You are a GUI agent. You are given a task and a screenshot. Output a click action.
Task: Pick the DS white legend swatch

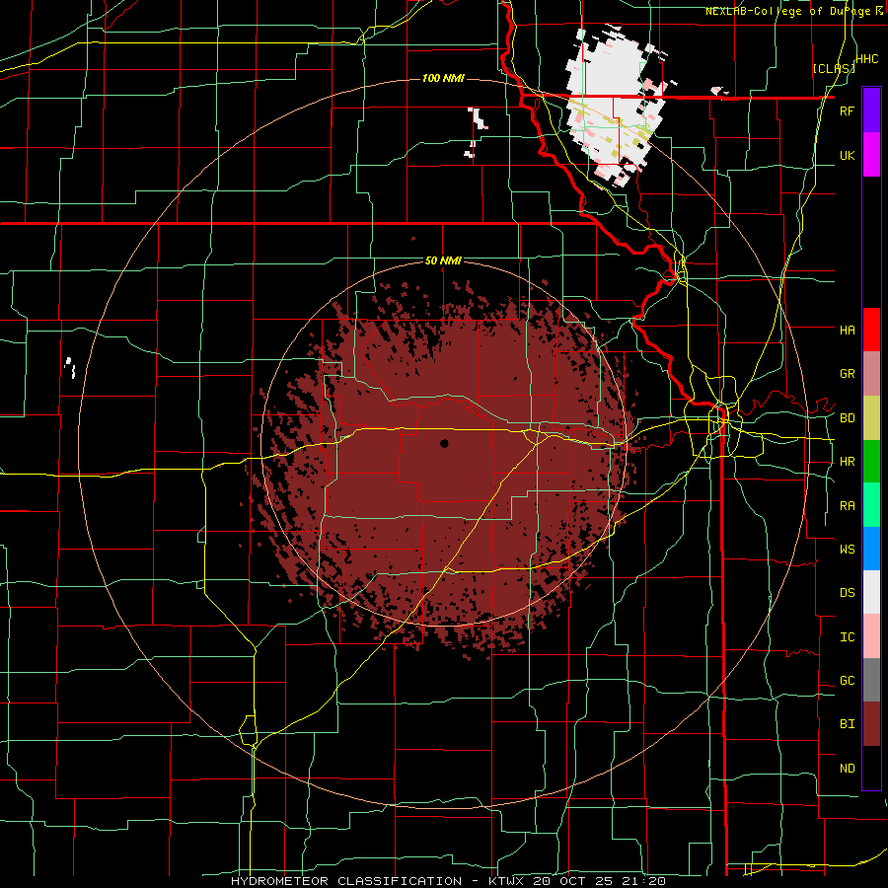pyautogui.click(x=871, y=592)
